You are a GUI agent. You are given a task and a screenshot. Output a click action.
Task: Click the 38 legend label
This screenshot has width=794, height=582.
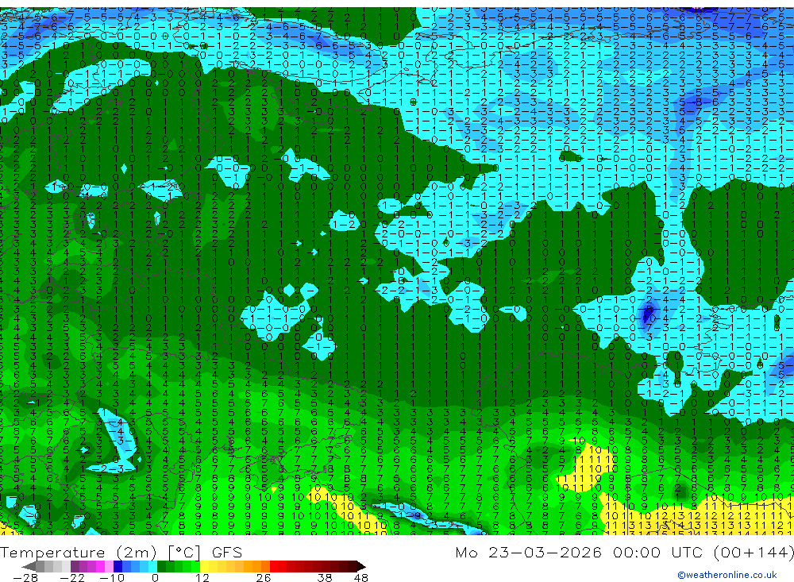[325, 577]
